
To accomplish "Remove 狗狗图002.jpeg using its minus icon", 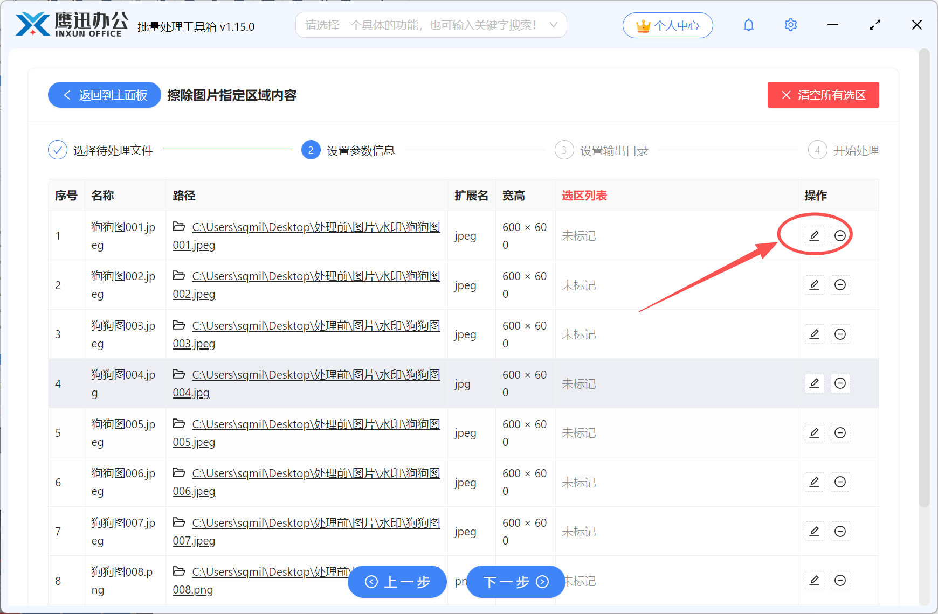I will coord(840,285).
